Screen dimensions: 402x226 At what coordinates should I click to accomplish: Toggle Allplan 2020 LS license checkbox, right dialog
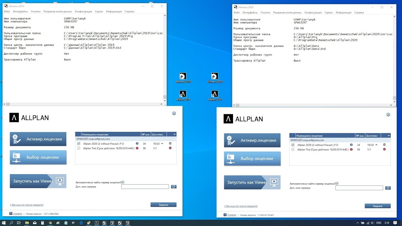pos(293,145)
